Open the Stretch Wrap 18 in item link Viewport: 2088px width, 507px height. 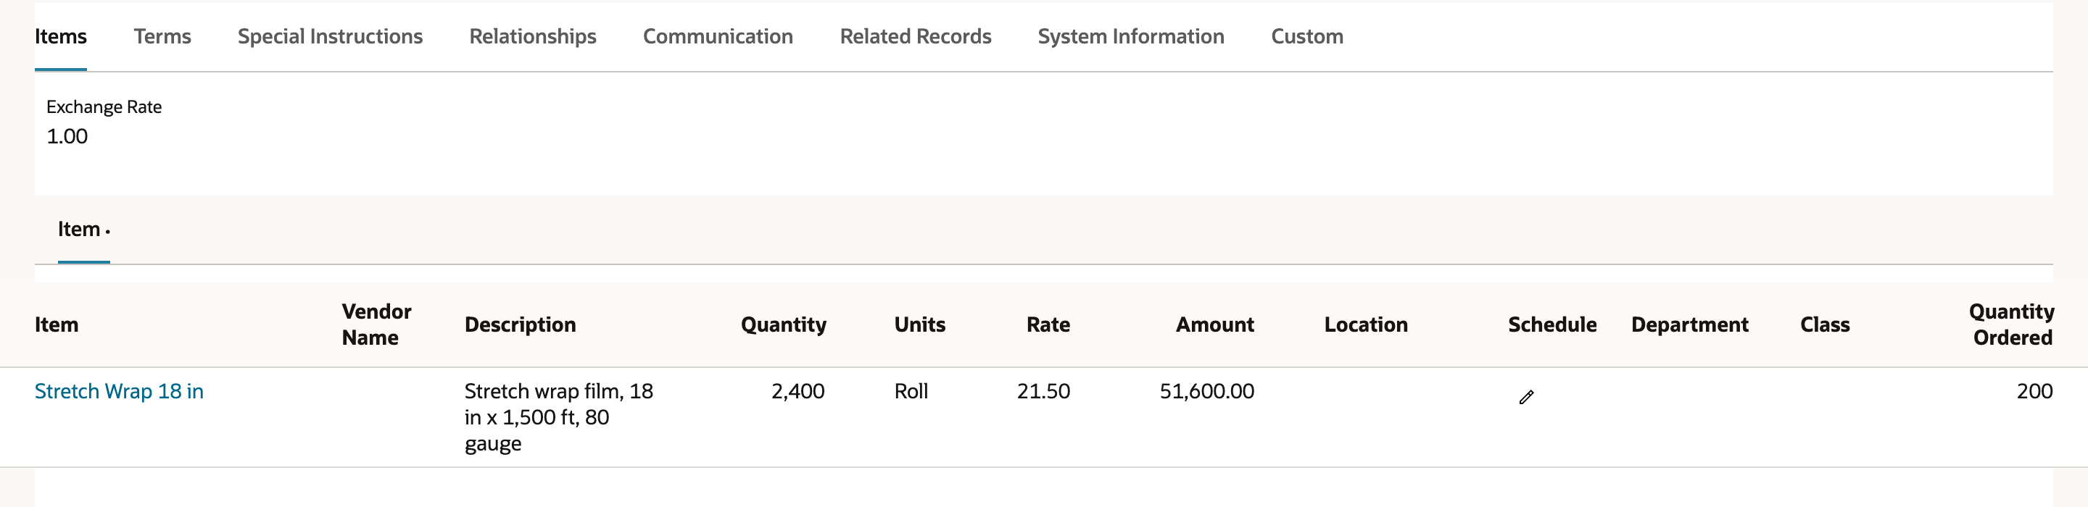(x=119, y=391)
